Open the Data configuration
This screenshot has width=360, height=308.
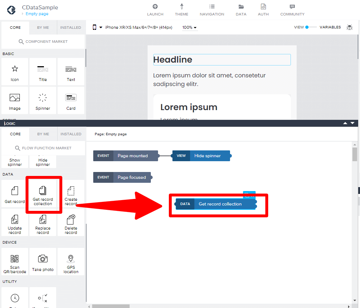click(241, 10)
